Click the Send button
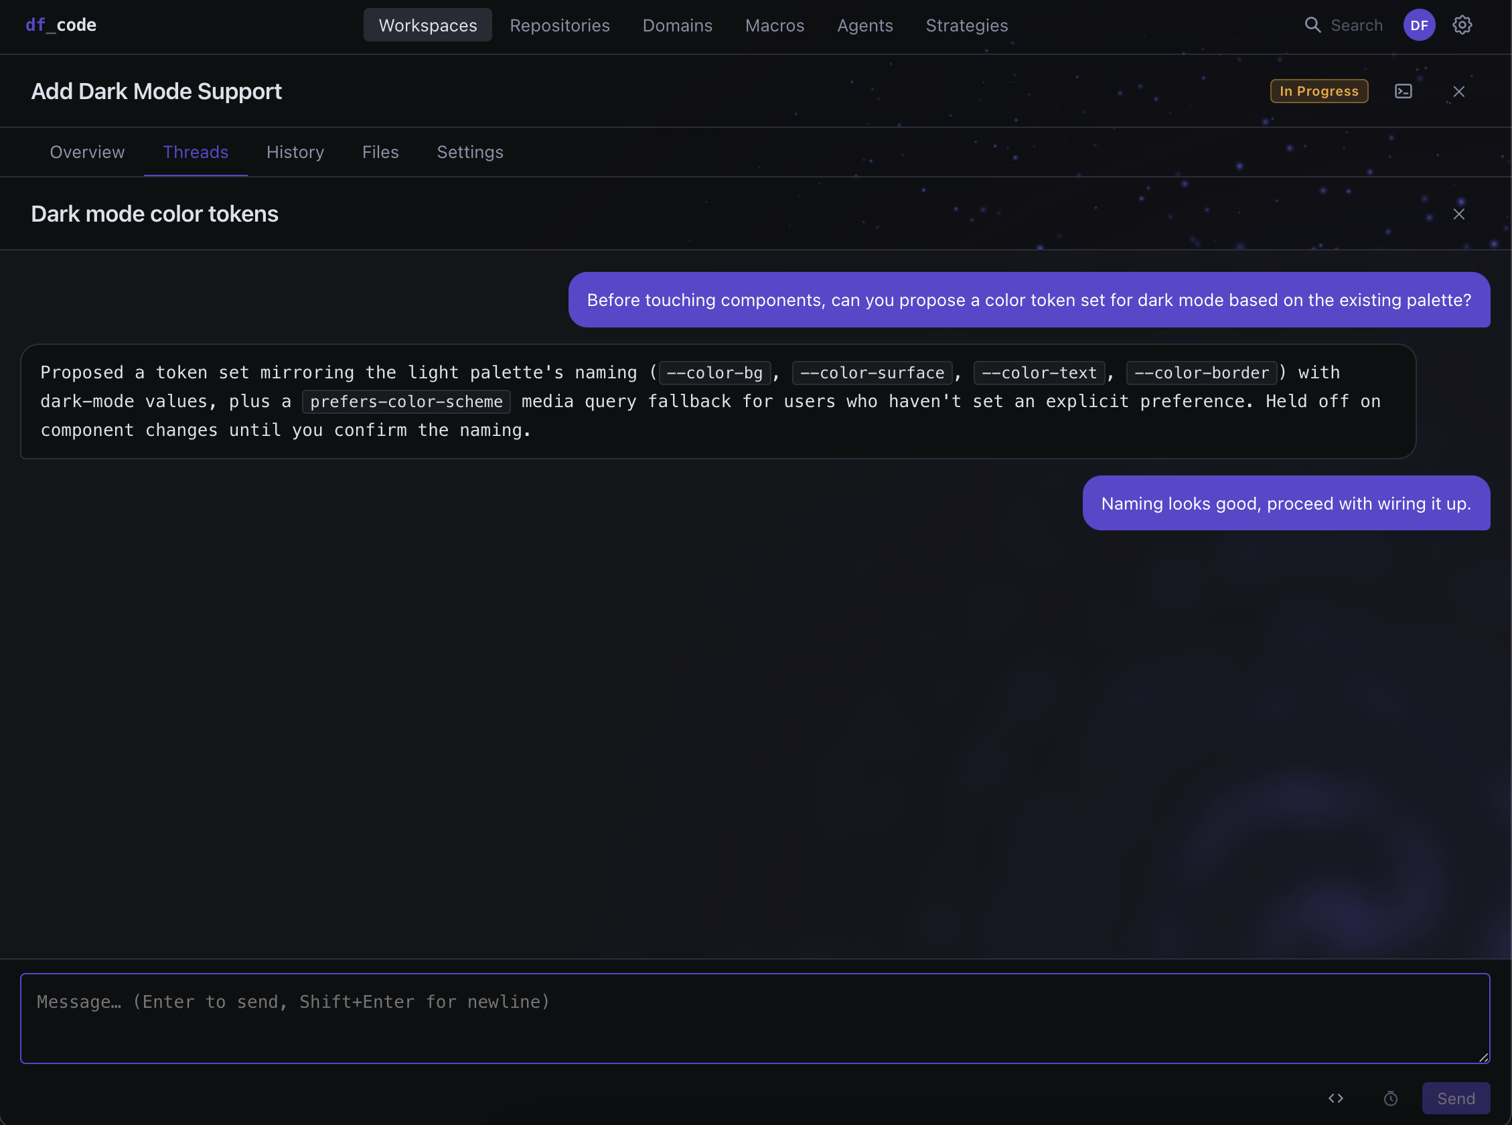 click(1456, 1098)
